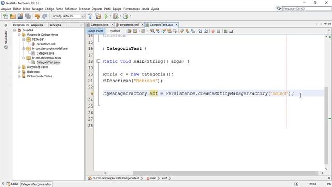Collapse the META-INF package node
Viewport: 332px width, 187px height.
(x=24, y=39)
